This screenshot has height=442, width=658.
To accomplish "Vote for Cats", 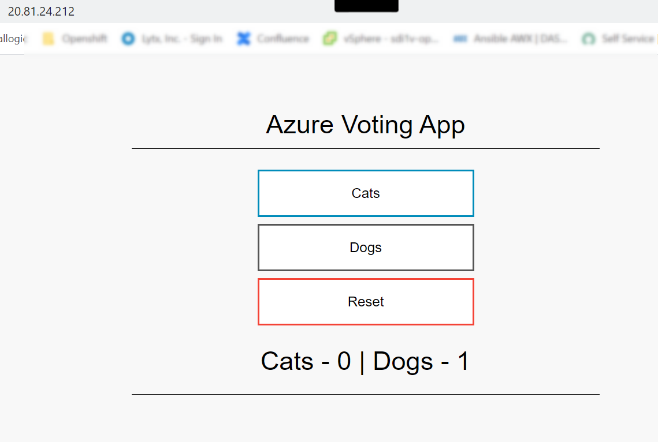I will coord(366,193).
